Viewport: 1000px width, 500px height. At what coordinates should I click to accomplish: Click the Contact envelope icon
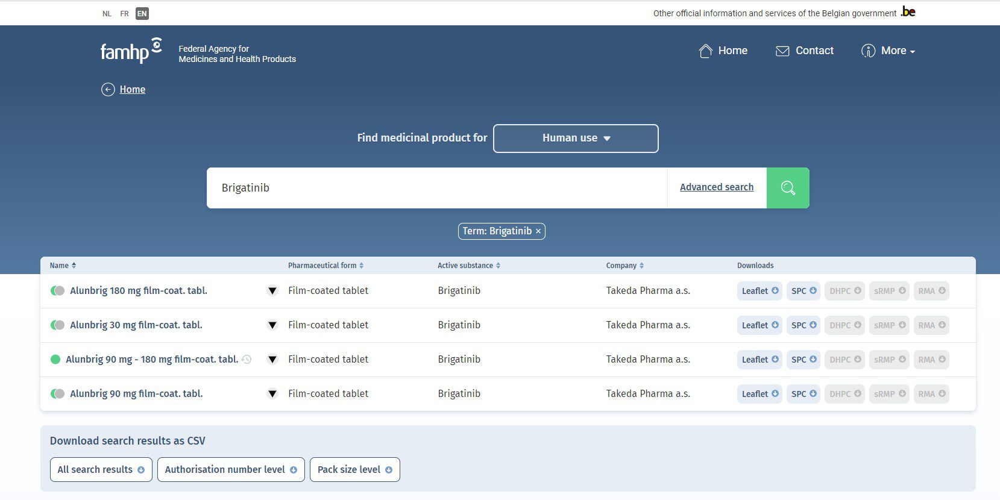[782, 51]
